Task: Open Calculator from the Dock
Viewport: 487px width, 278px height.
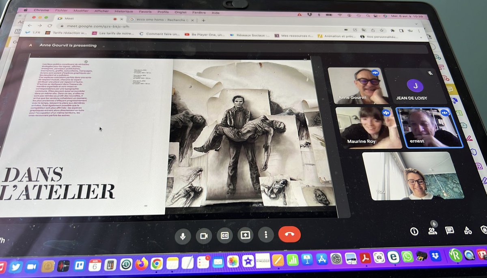Action: click(x=110, y=265)
